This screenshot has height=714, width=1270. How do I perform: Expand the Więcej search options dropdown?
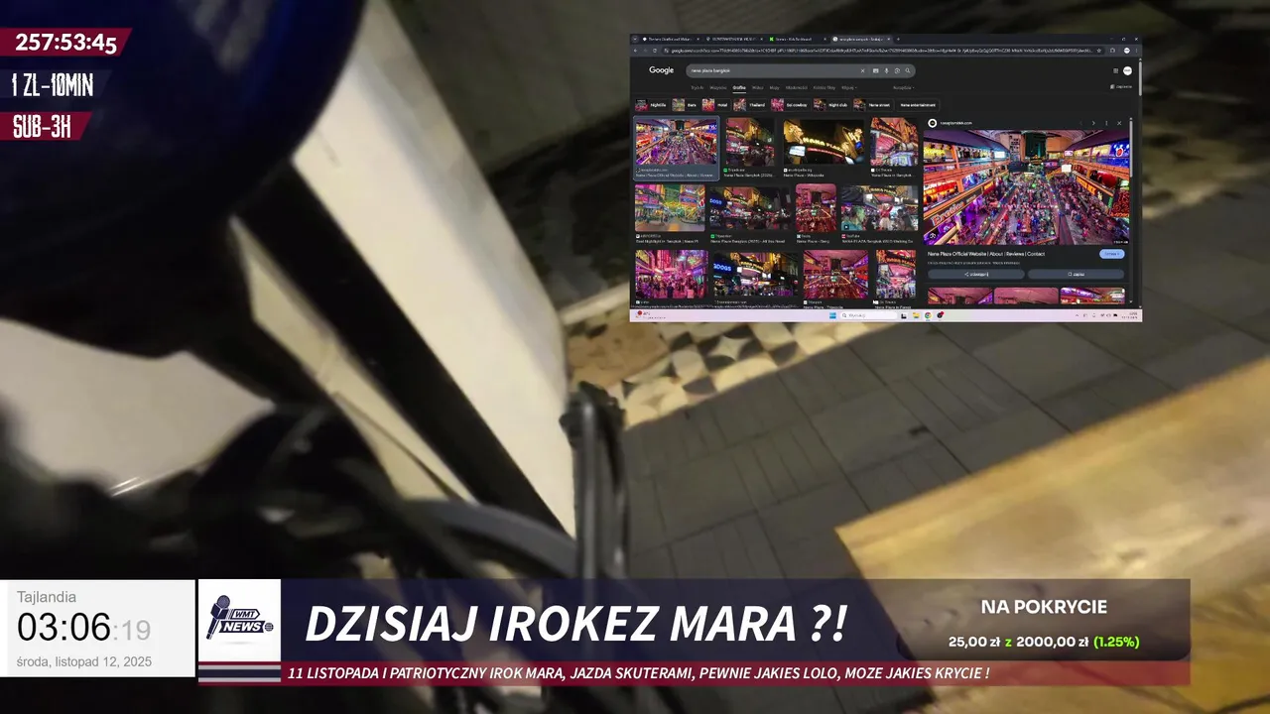849,87
